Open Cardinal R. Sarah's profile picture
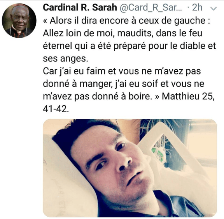Image resolution: width=224 pixels, height=219 pixels. [x=19, y=21]
